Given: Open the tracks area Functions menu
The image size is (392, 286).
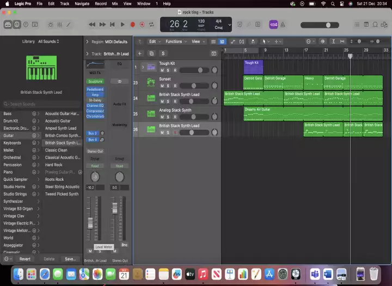Looking at the screenshot, I should click(176, 41).
